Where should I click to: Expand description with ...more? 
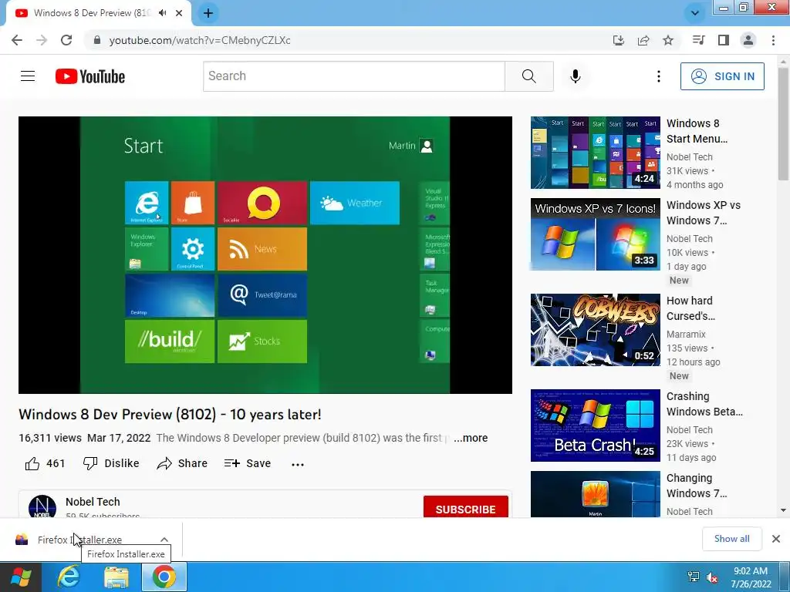pos(471,438)
